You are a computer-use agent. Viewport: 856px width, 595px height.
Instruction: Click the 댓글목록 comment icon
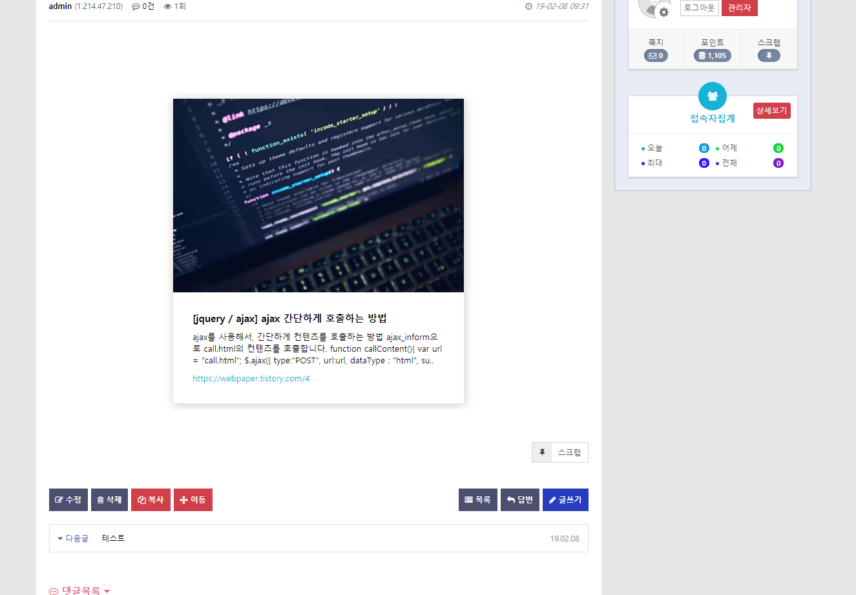54,591
